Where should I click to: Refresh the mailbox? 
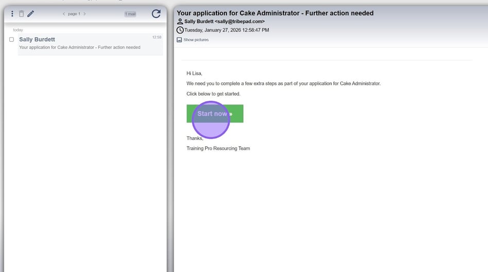(156, 14)
